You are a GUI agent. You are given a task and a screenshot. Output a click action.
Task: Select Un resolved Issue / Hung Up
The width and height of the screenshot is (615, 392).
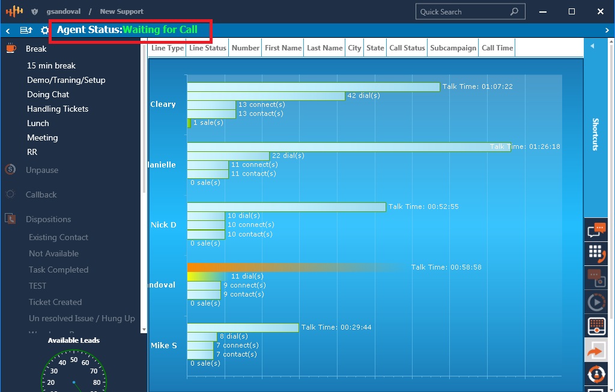coord(82,318)
